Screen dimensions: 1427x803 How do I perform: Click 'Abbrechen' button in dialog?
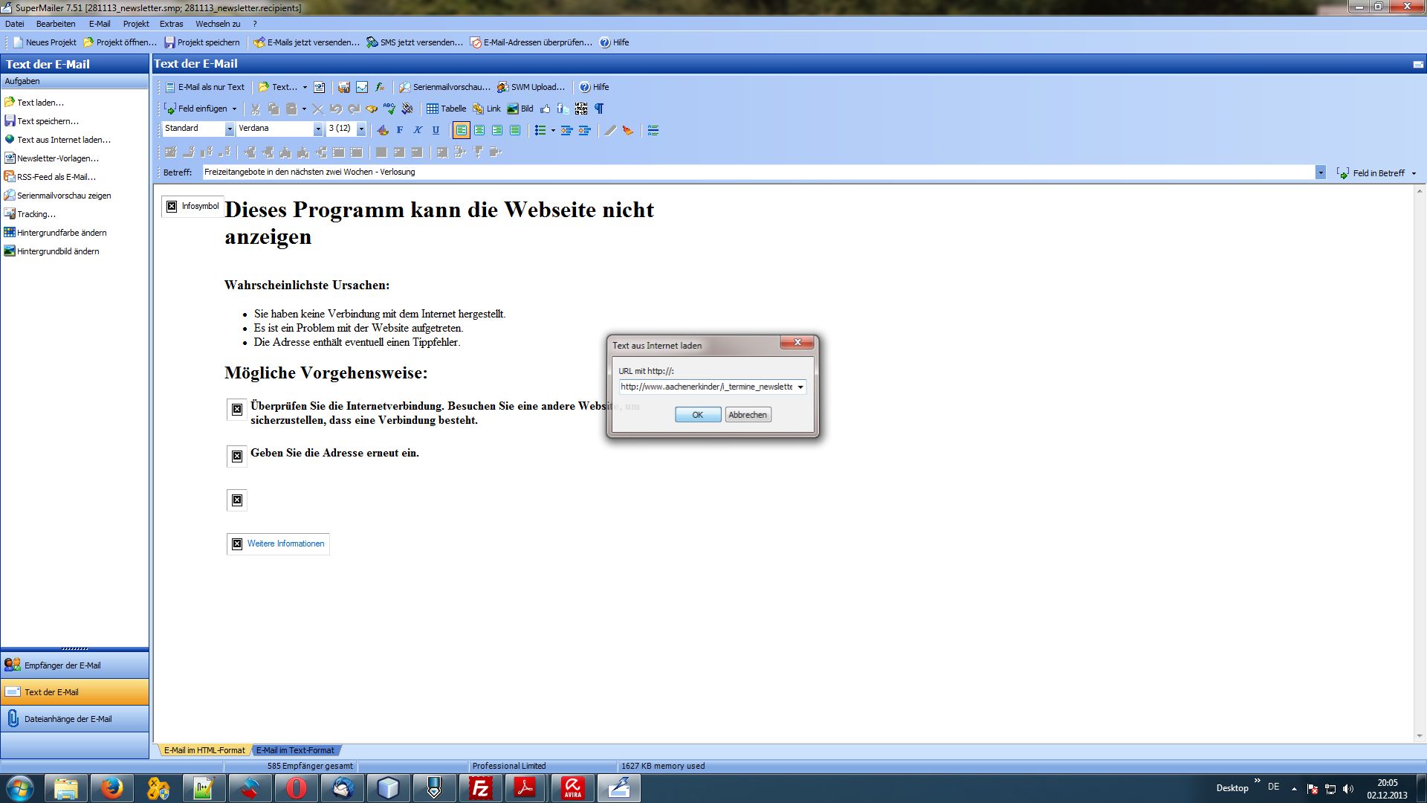click(747, 413)
